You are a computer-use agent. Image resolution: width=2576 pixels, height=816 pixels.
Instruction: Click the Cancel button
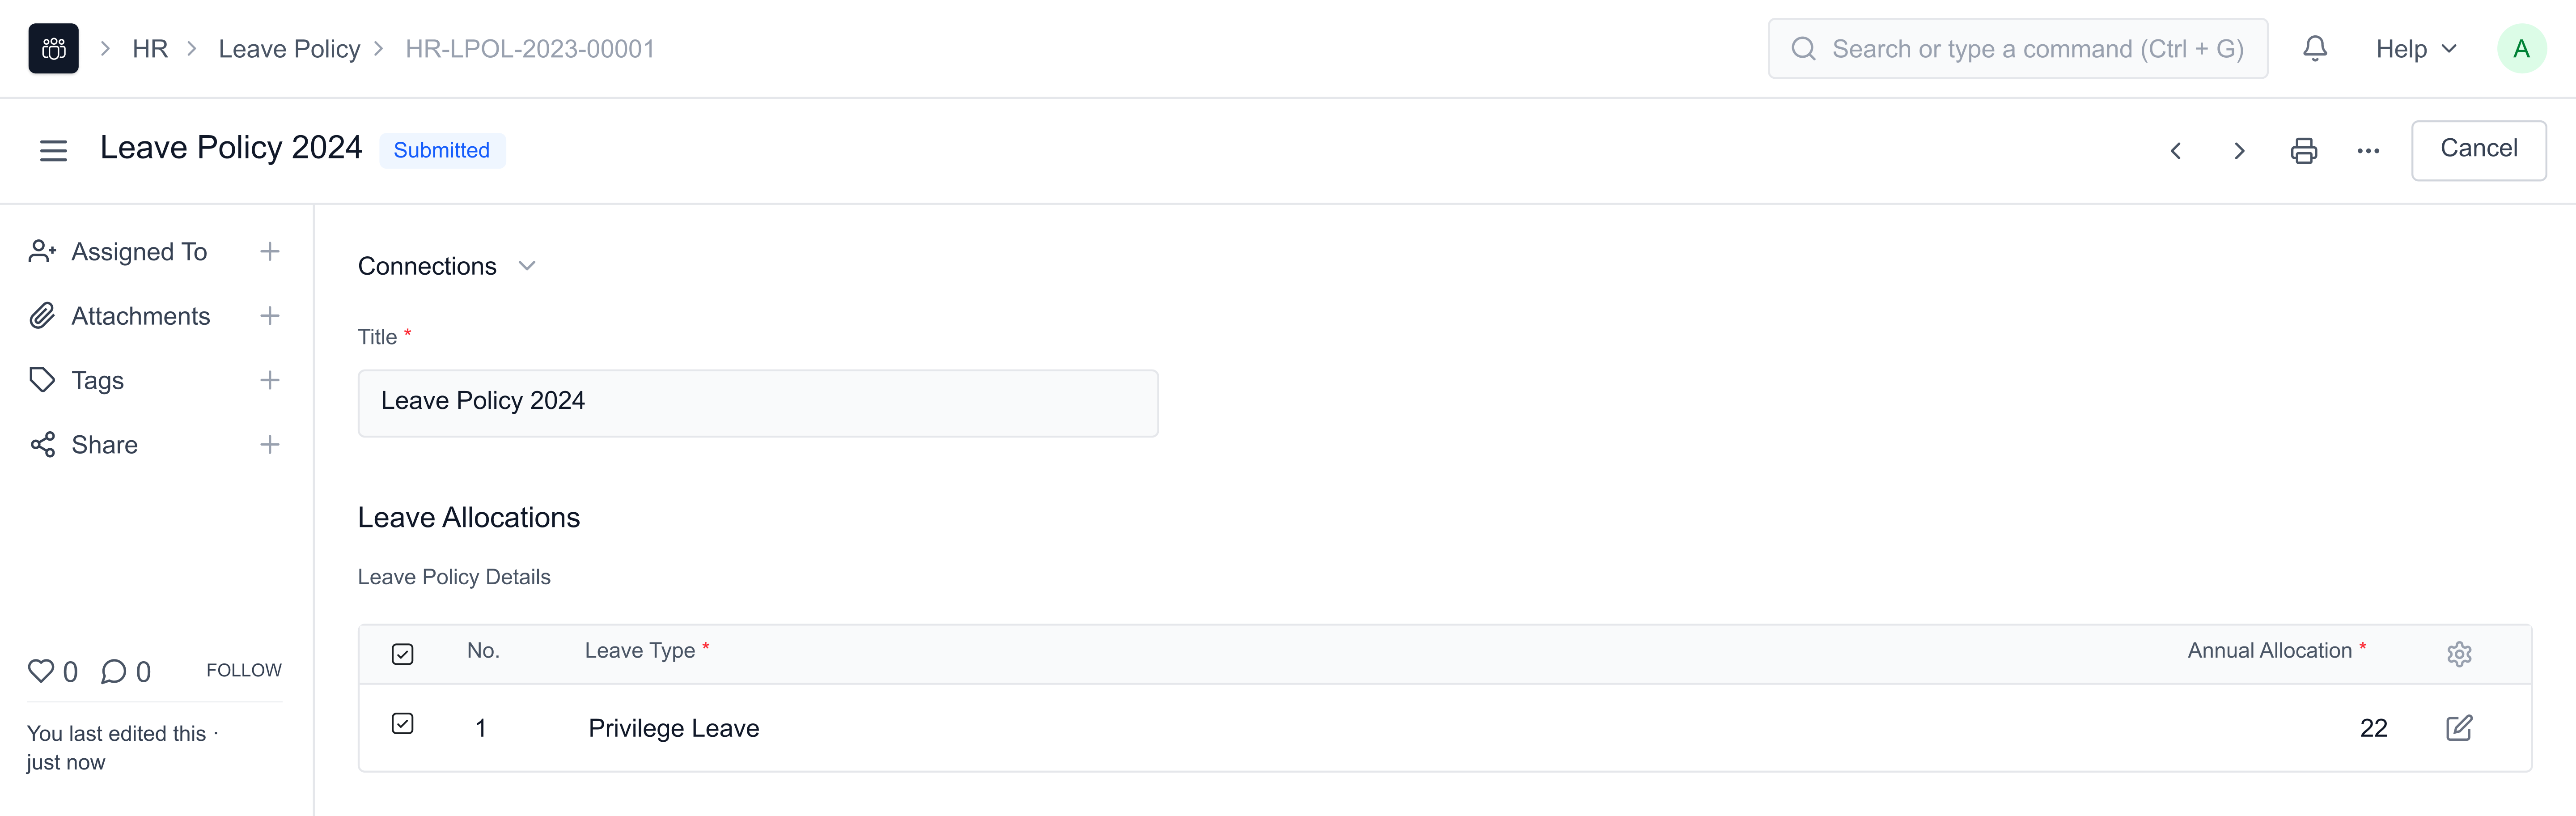pyautogui.click(x=2478, y=149)
